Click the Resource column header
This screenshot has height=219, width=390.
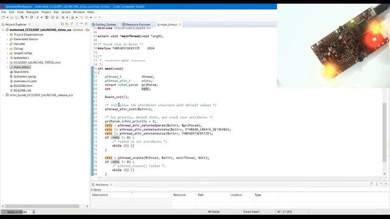[x=184, y=195]
